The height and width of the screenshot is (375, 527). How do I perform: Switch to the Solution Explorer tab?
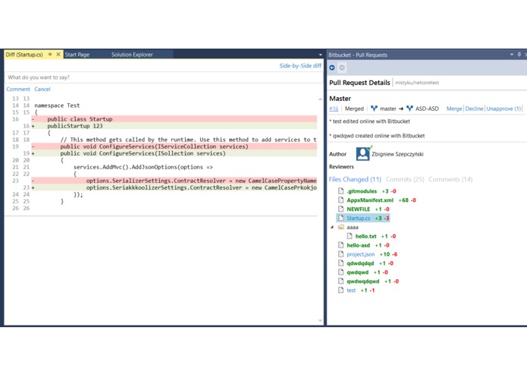132,55
